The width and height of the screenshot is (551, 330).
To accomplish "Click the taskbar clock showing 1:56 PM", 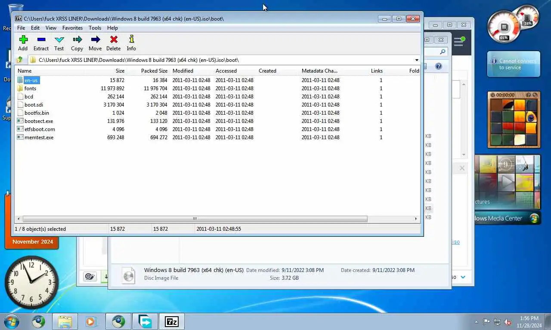I will [529, 322].
